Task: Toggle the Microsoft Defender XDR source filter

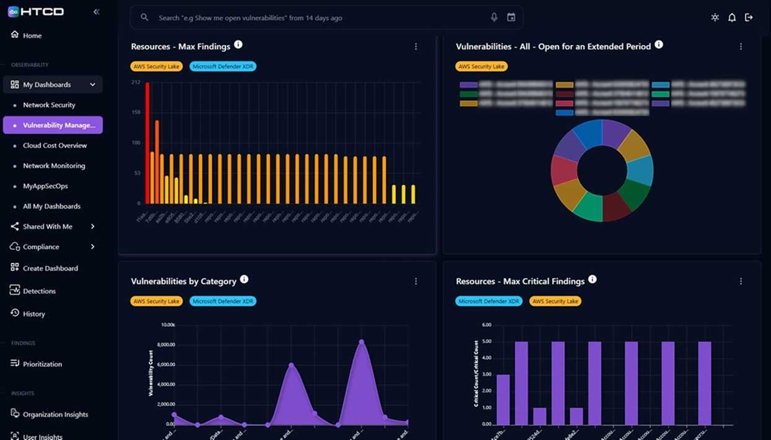Action: click(223, 66)
